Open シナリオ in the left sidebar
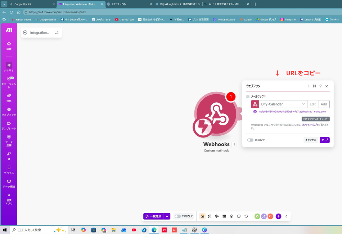This screenshot has height=234, width=342. tap(9, 67)
